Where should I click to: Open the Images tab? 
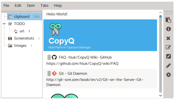tap(20, 46)
